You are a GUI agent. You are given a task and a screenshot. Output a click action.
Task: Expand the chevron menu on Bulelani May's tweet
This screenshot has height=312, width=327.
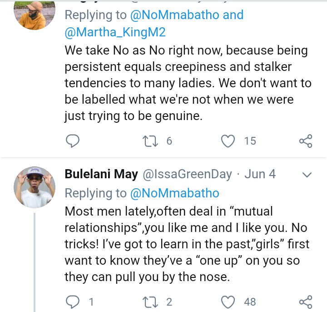tap(307, 175)
